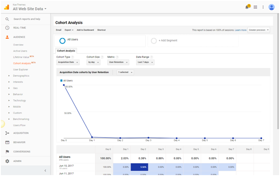This screenshot has width=280, height=176.
Task: Click Cohort Type help question mark
Action: pyautogui.click(x=73, y=57)
